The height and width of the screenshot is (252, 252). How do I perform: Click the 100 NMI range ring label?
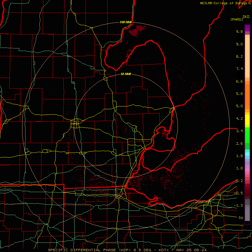(x=126, y=22)
